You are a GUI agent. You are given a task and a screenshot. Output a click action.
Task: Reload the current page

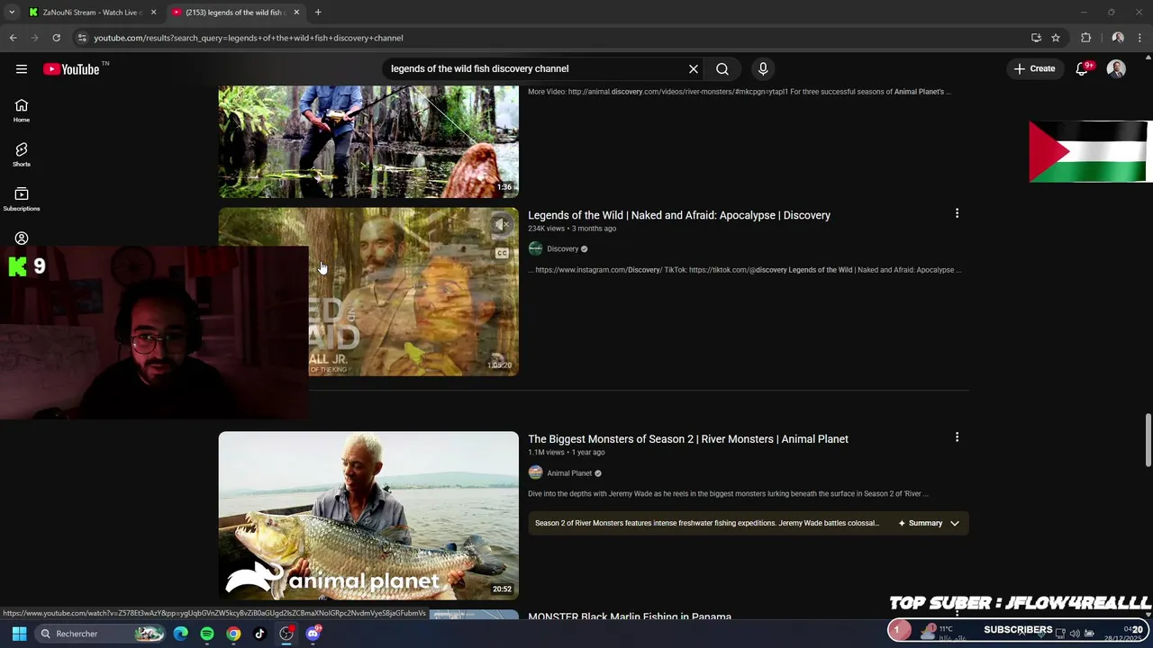(56, 38)
